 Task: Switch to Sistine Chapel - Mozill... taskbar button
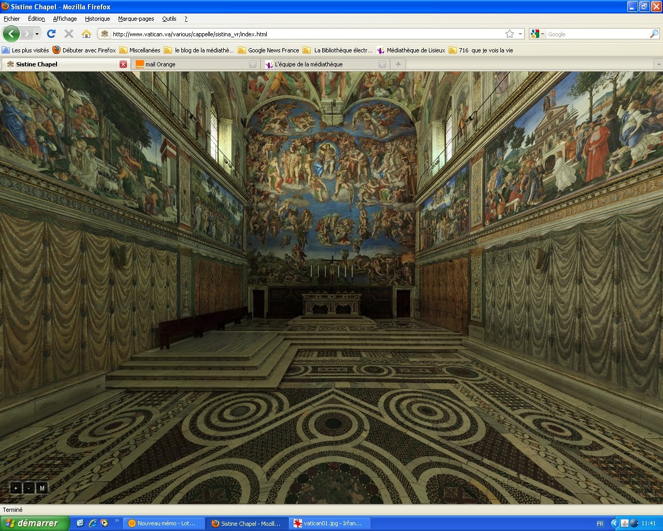pyautogui.click(x=247, y=523)
